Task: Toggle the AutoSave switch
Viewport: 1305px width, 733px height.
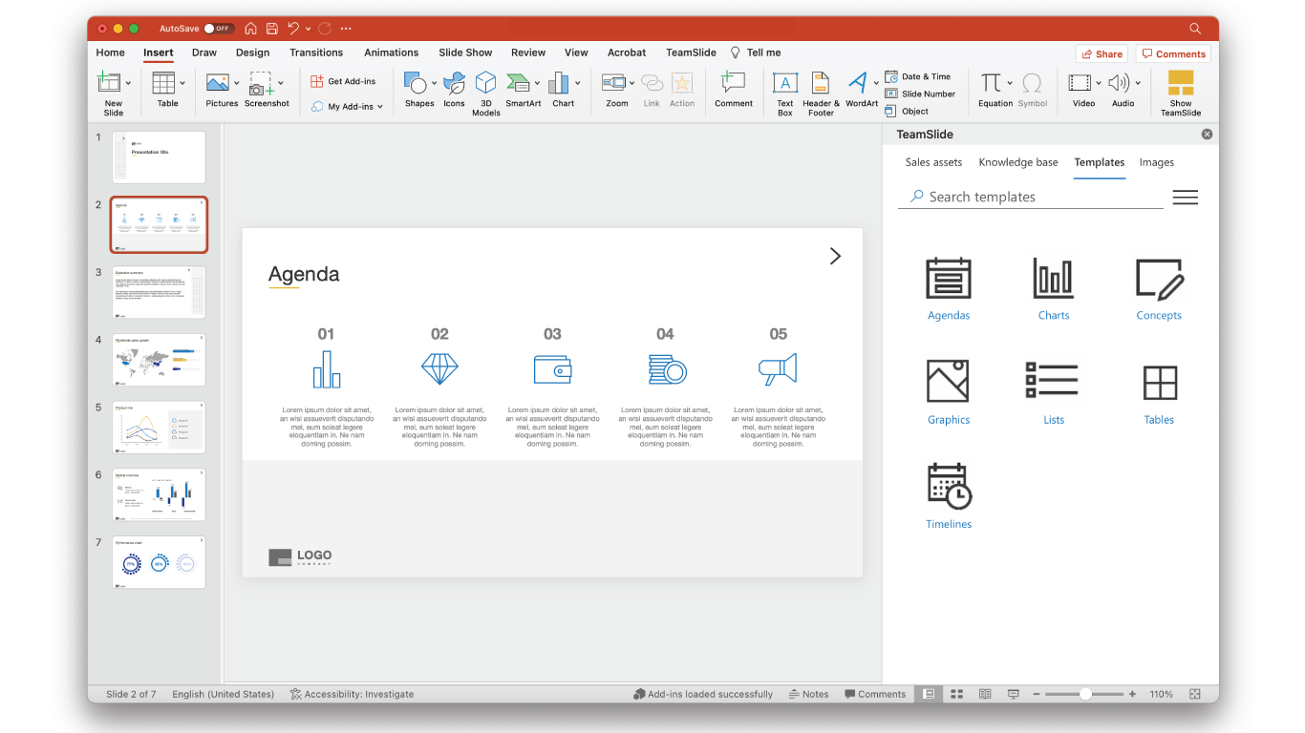Action: [219, 29]
